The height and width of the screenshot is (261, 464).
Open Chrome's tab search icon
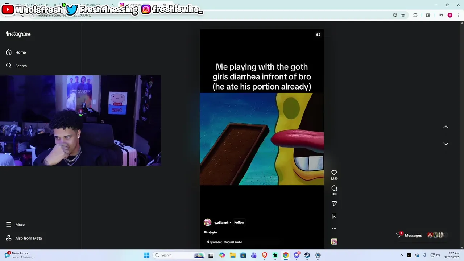428,15
